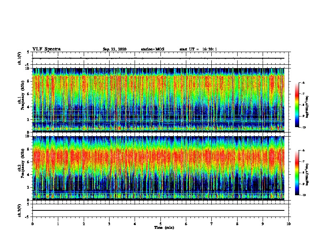Click the ch.1 frequency tick label "4"
This screenshot has height=251, width=325.
(x=28, y=107)
